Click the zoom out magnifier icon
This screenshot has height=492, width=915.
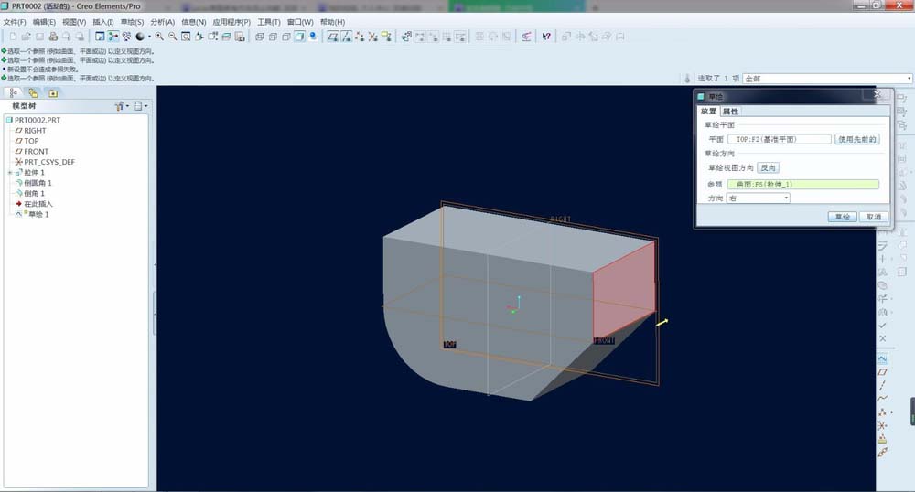tap(173, 37)
